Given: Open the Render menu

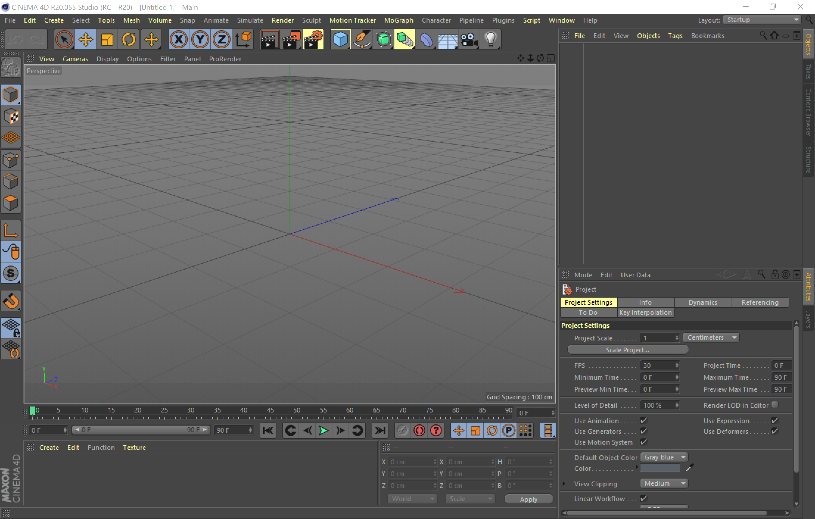Looking at the screenshot, I should coord(283,20).
